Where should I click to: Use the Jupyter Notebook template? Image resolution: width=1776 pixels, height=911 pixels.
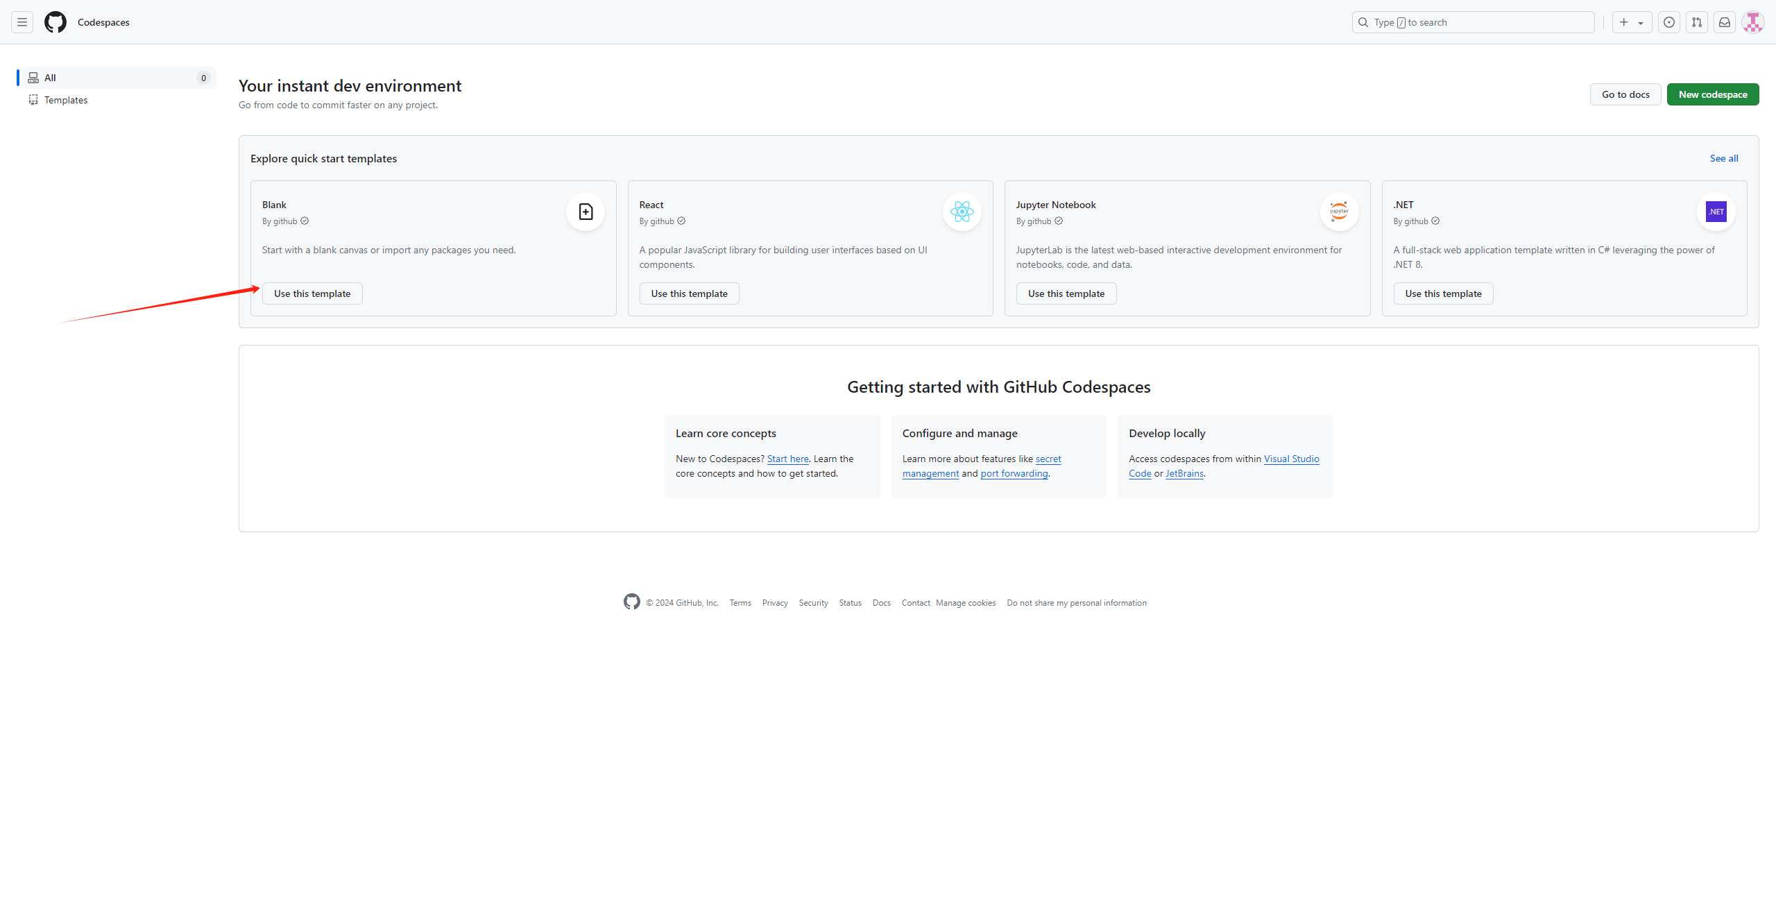click(1066, 293)
